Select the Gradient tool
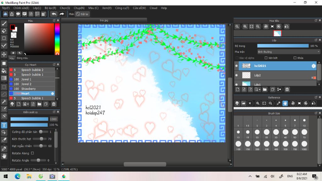322x181 pixels. [x=4, y=78]
